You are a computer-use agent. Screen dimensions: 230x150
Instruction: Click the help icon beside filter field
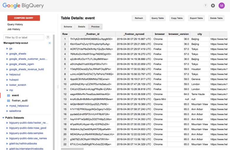pyautogui.click(x=48, y=37)
